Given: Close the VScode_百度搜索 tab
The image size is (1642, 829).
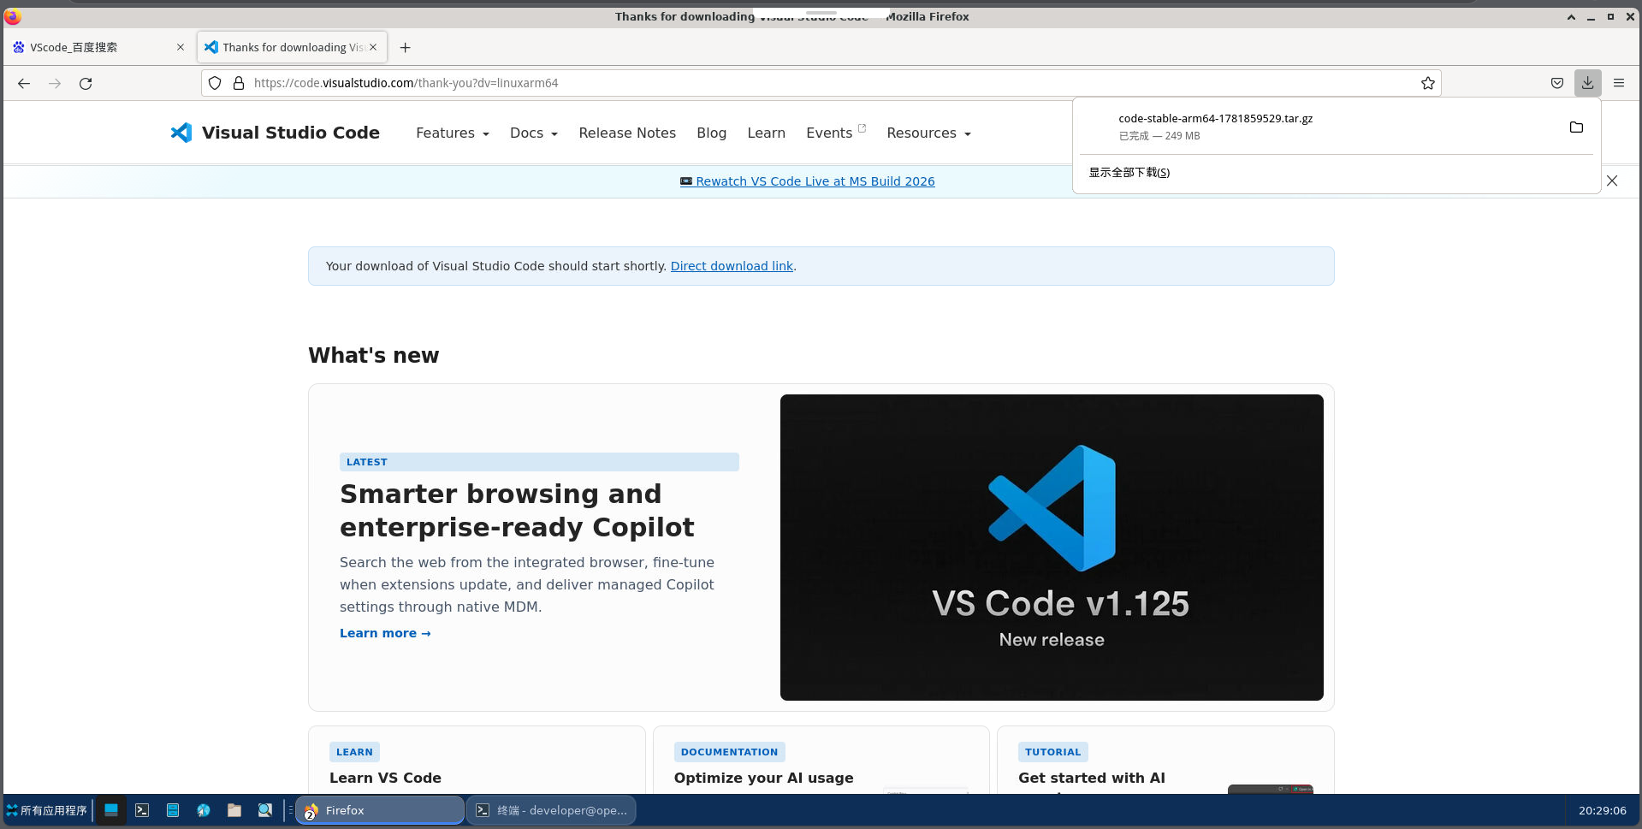Looking at the screenshot, I should pyautogui.click(x=181, y=47).
